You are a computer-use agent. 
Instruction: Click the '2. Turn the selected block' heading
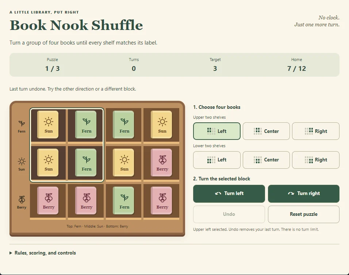[222, 179]
